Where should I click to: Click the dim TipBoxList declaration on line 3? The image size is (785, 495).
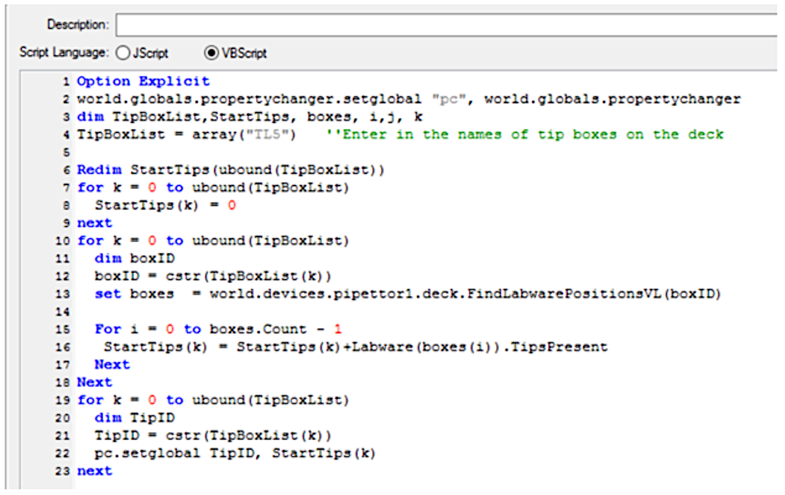tap(250, 117)
